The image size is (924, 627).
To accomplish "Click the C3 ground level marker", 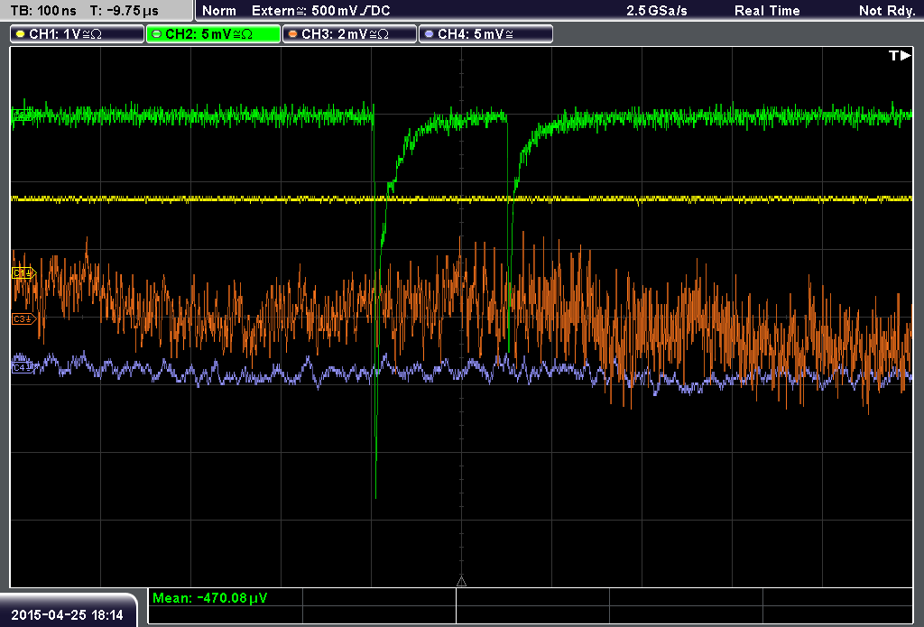I will click(23, 318).
